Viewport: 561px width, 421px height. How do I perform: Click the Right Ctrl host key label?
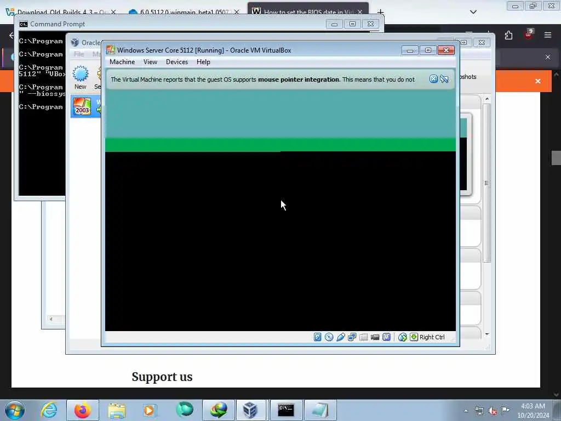click(x=432, y=337)
